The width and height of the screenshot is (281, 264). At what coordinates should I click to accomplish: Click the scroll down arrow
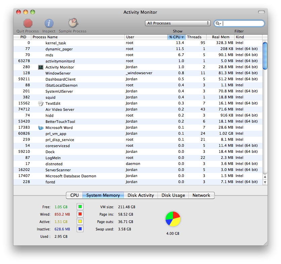click(265, 182)
